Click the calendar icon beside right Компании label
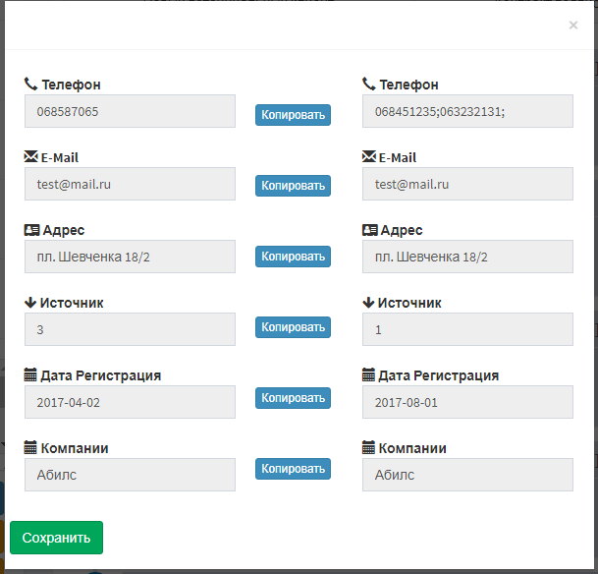This screenshot has width=598, height=574. click(x=369, y=448)
